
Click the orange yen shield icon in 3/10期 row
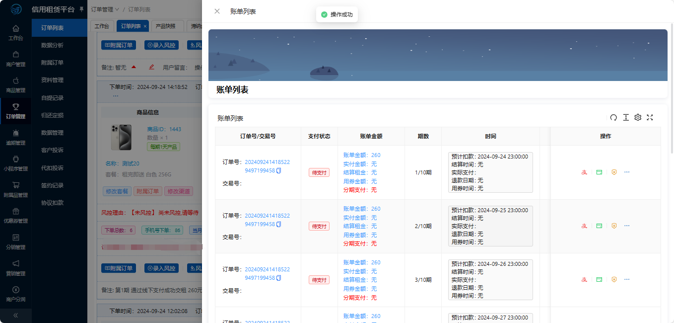point(614,279)
